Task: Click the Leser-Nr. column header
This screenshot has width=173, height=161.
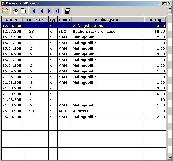Action: pyautogui.click(x=36, y=20)
